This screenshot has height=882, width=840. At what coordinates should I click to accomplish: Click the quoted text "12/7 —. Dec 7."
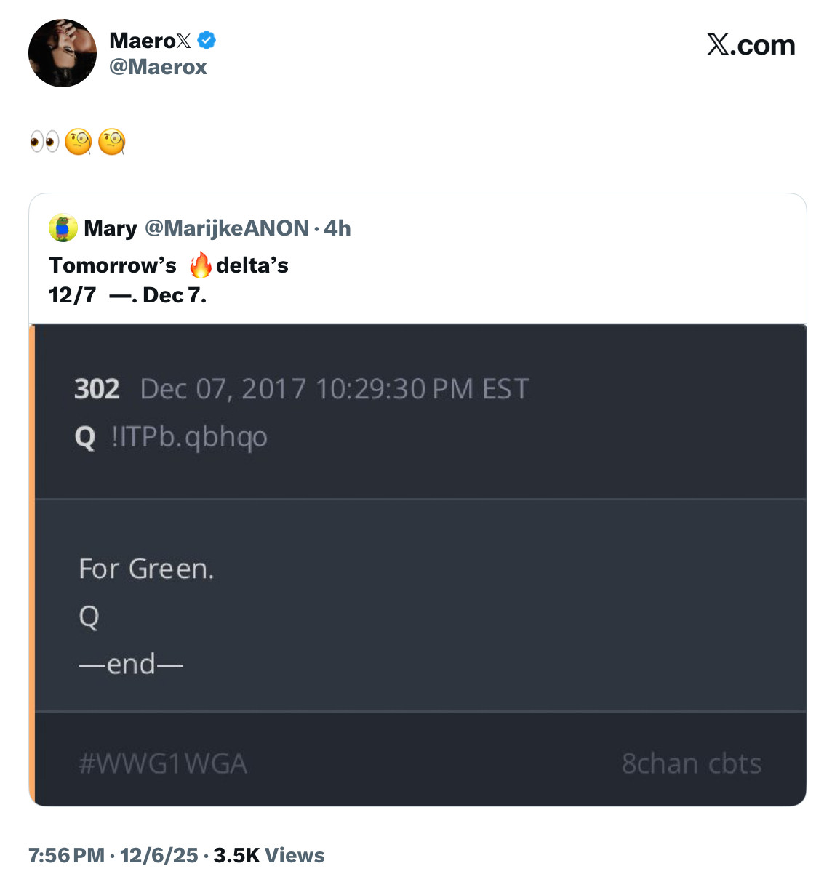coord(127,295)
